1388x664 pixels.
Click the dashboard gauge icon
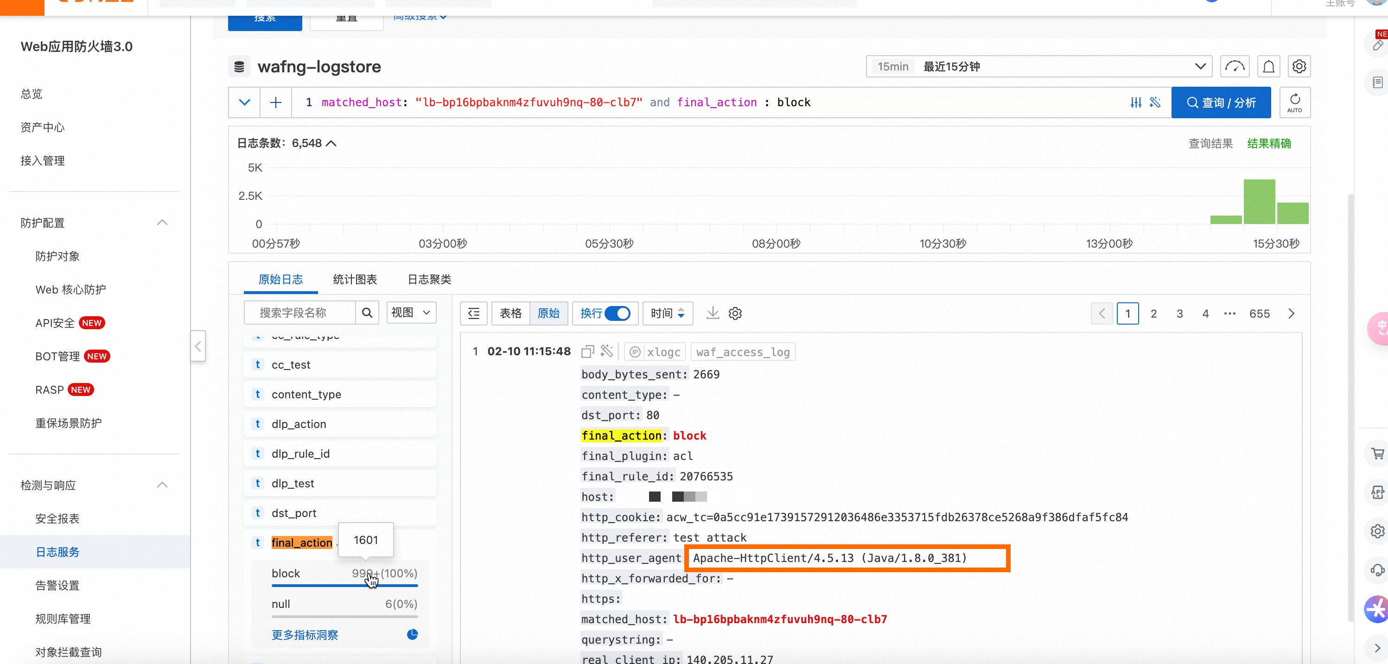(x=1235, y=67)
